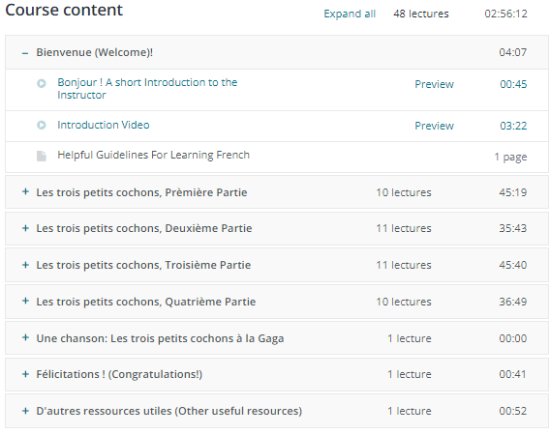
Task: Expand the Une chanson à la Gaga section
Action: pos(25,337)
